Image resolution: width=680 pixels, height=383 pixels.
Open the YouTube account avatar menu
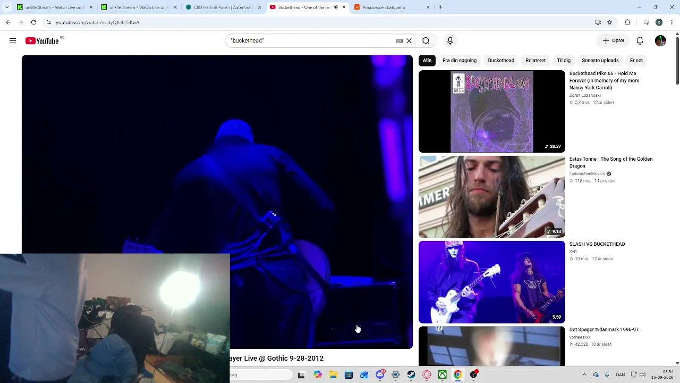click(660, 41)
